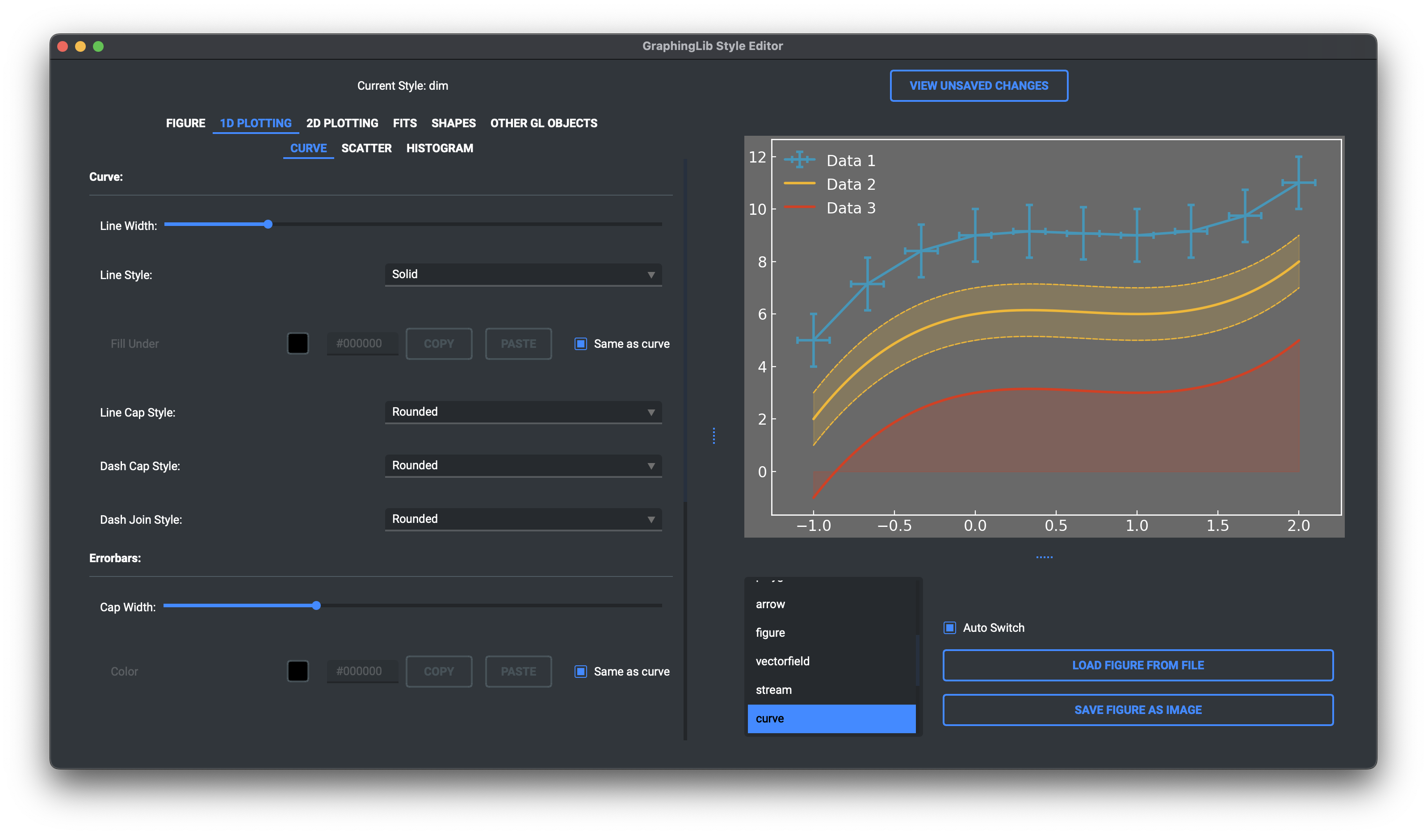Click the Data 1 legend entry

pyautogui.click(x=830, y=160)
